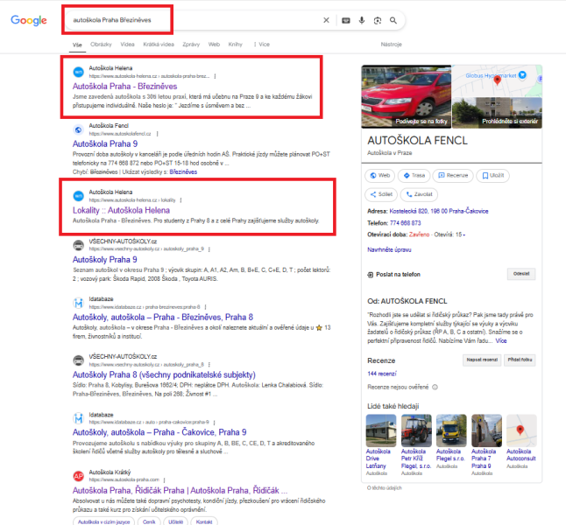Click the Autoškola v cizím jazyce chip
Viewport: 566px width, 525px height.
click(103, 521)
